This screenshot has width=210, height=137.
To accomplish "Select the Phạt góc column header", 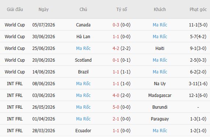I will [198, 9].
